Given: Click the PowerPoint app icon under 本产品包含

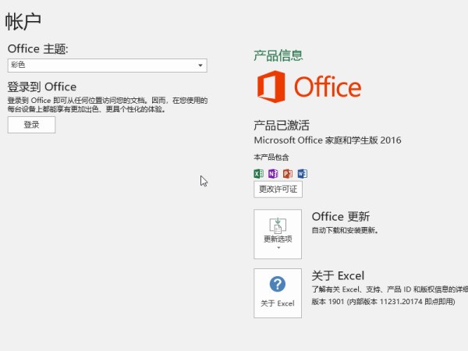Looking at the screenshot, I should coord(288,173).
